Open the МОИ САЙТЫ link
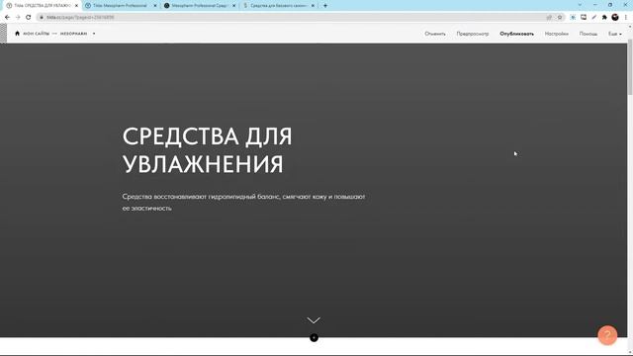The image size is (633, 356). coord(37,34)
